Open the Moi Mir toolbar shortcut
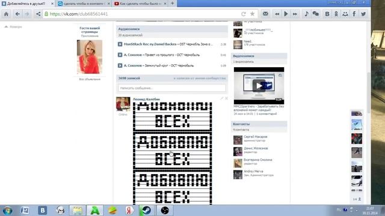 point(345,14)
